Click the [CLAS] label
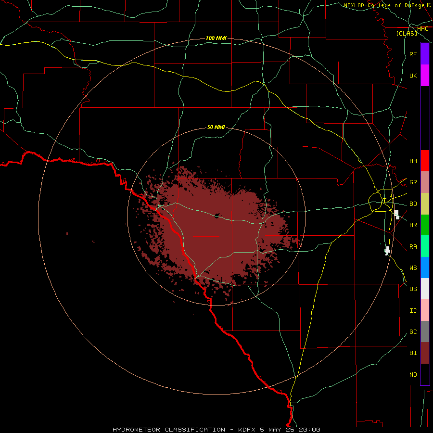 point(407,33)
